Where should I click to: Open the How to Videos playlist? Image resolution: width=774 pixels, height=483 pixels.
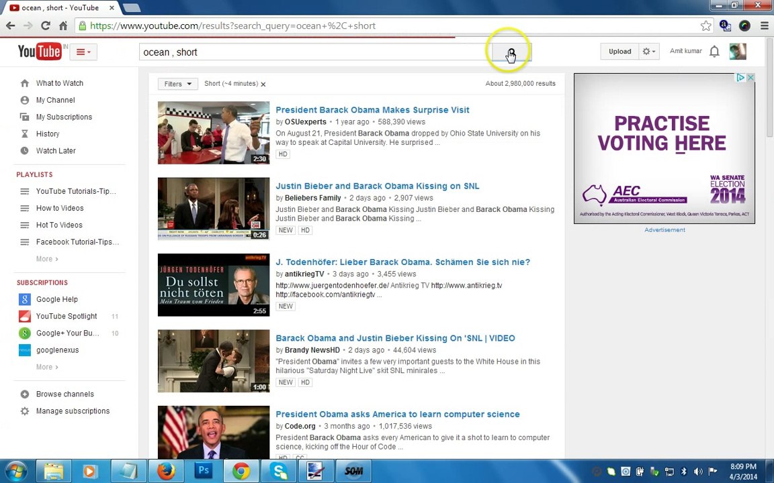point(60,208)
